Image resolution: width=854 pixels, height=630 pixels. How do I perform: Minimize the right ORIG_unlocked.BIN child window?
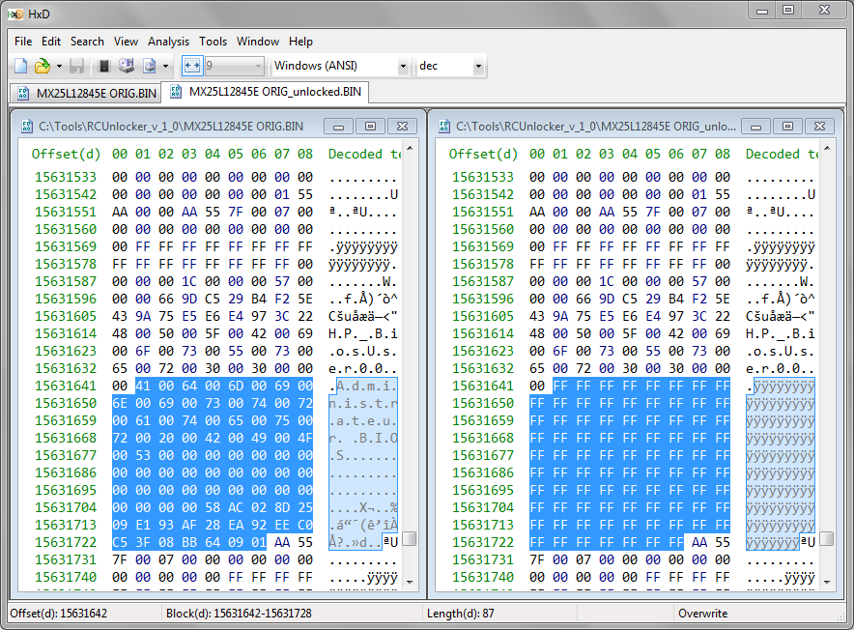tap(755, 126)
